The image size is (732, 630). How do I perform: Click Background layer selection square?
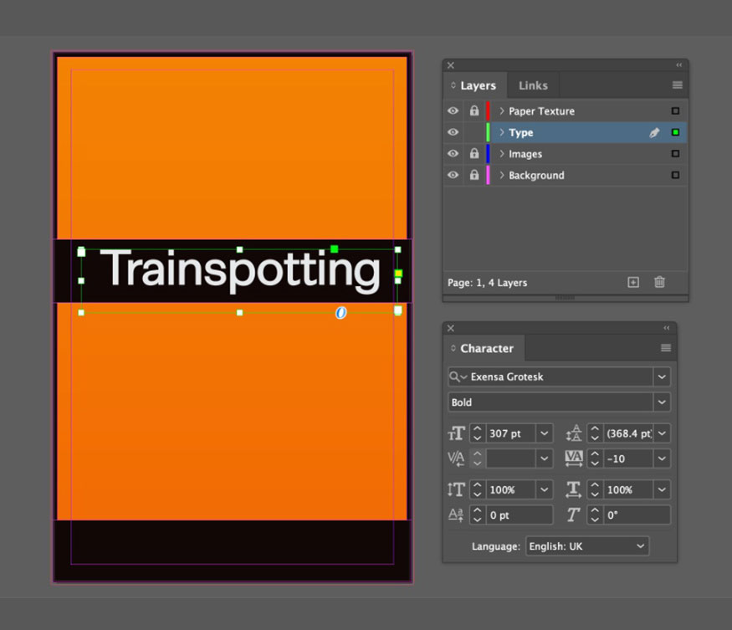pos(675,175)
